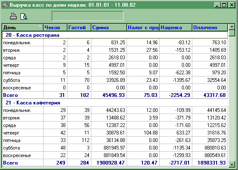
Task: Select group row 20 - Касса ресторана
Action: [x=115, y=35]
